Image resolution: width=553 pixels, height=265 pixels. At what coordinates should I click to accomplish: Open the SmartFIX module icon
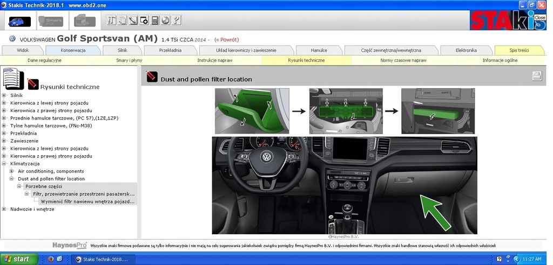(51, 21)
